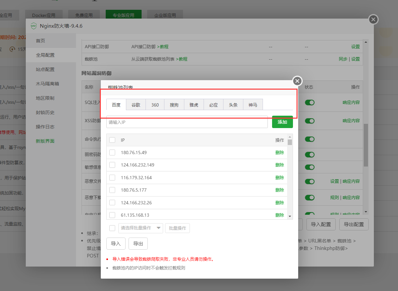Switch to the 必应 tab
This screenshot has height=291, width=398.
coord(213,105)
